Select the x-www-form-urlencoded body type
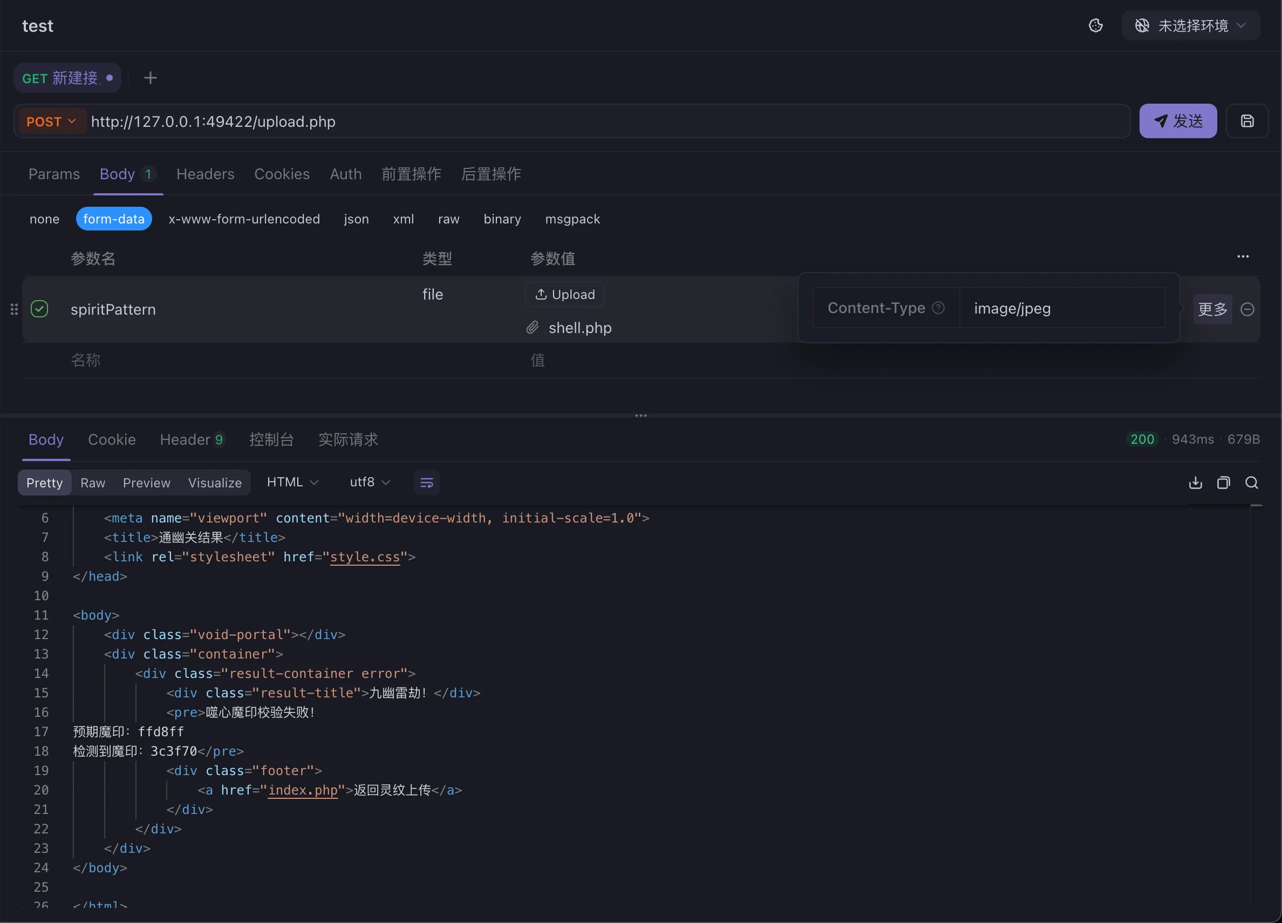The image size is (1282, 923). pyautogui.click(x=244, y=219)
